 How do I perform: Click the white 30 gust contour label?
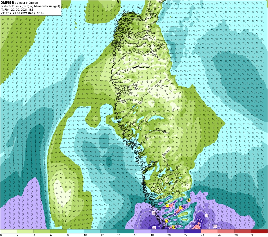[154, 228]
